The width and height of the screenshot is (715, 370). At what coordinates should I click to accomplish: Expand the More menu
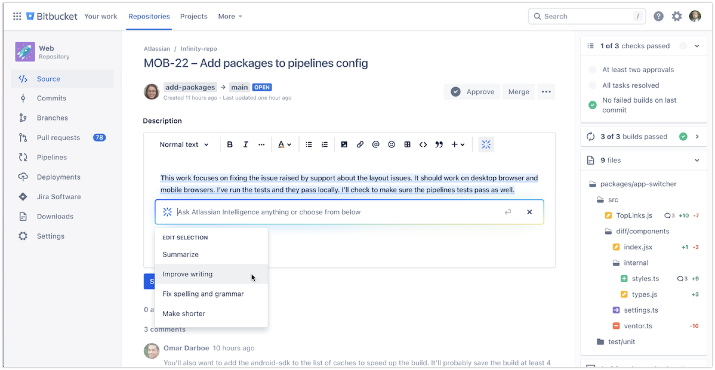coord(230,16)
